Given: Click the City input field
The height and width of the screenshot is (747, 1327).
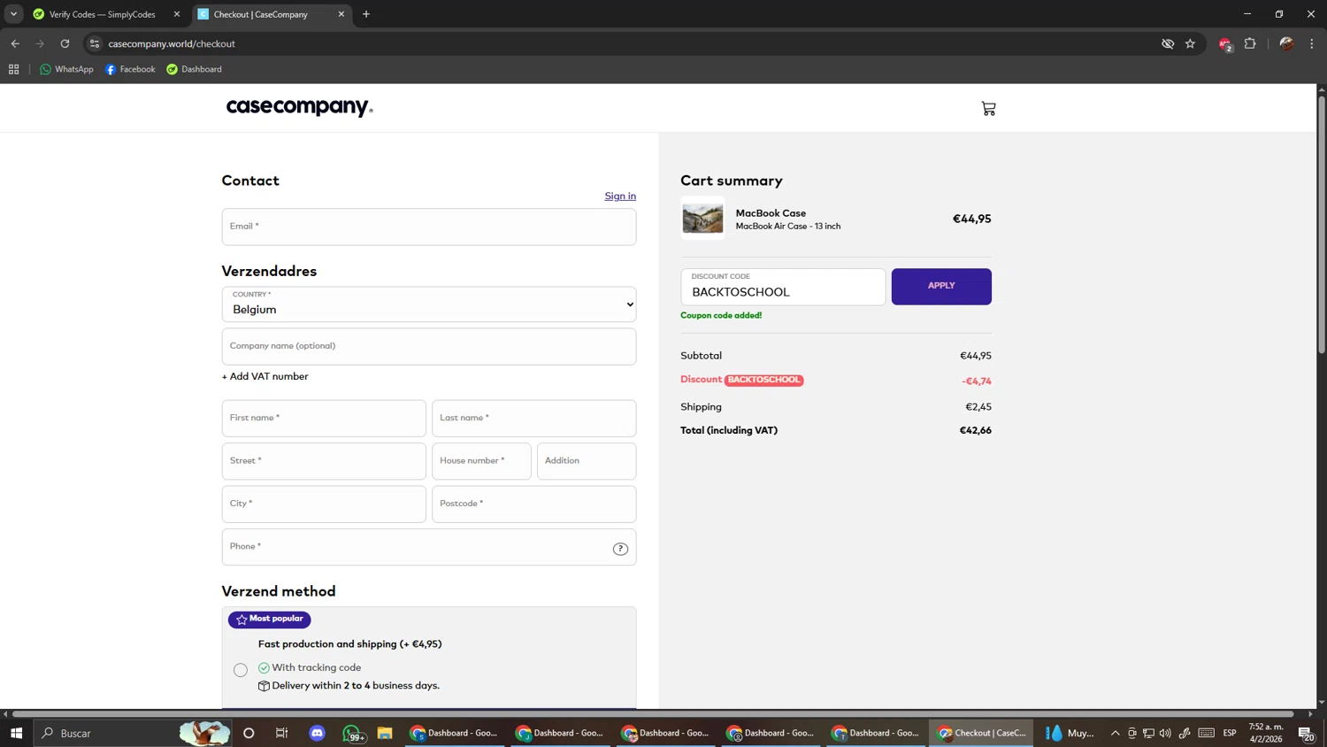Looking at the screenshot, I should (x=324, y=504).
